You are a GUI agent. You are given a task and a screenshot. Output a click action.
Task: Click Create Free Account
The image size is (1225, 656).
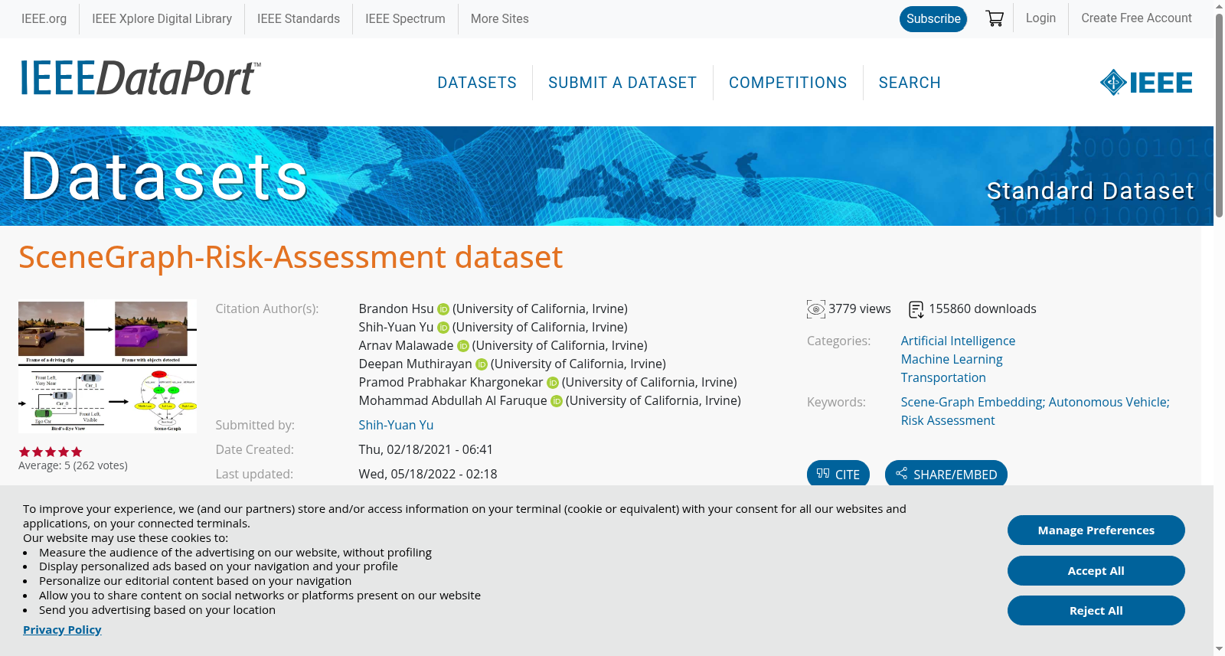point(1136,18)
